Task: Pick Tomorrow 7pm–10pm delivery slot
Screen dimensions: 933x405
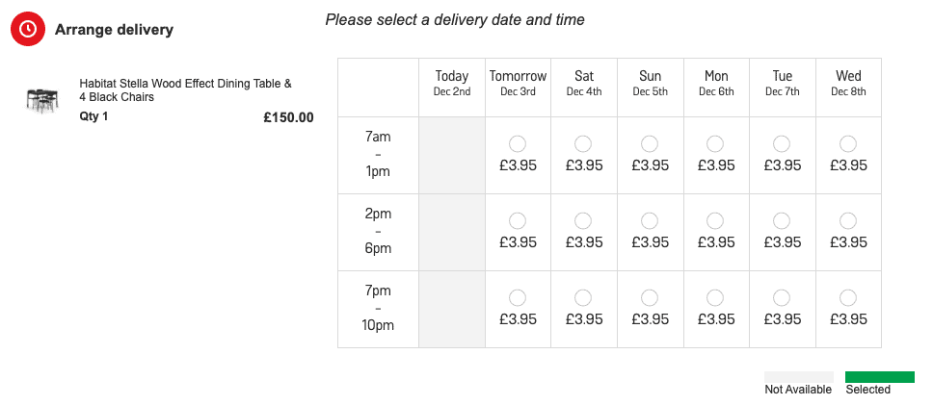Action: [x=518, y=297]
